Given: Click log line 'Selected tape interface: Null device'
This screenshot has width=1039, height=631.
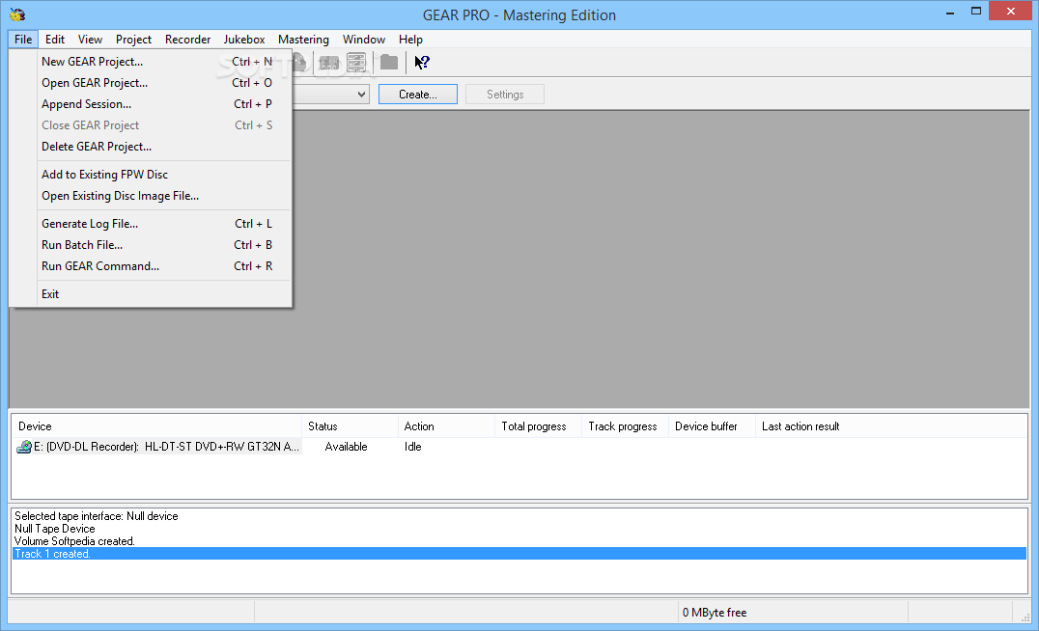Looking at the screenshot, I should (x=97, y=516).
